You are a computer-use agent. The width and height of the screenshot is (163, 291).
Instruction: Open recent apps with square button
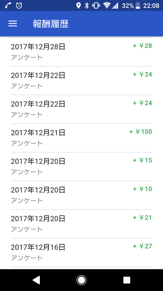(x=127, y=280)
